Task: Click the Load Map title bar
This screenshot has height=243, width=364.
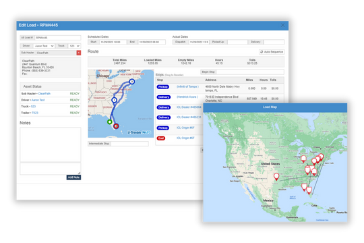Action: [x=275, y=107]
